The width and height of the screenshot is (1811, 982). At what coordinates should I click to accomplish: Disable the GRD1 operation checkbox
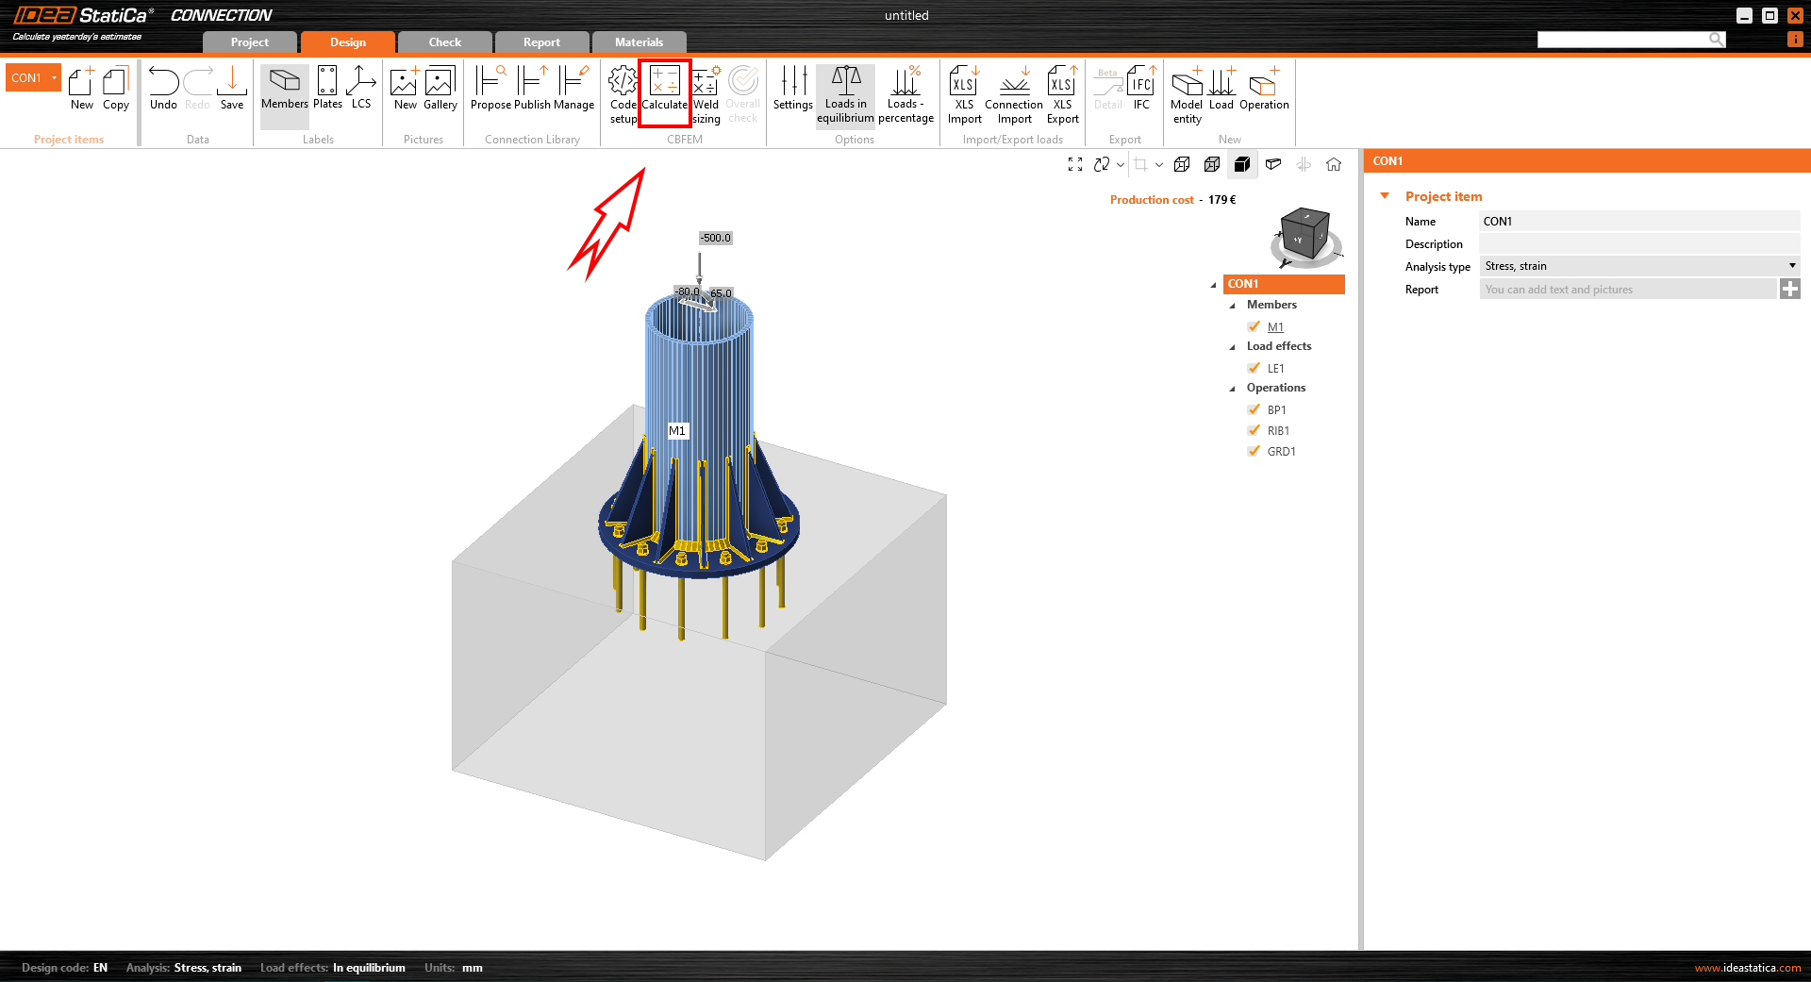[x=1254, y=451]
